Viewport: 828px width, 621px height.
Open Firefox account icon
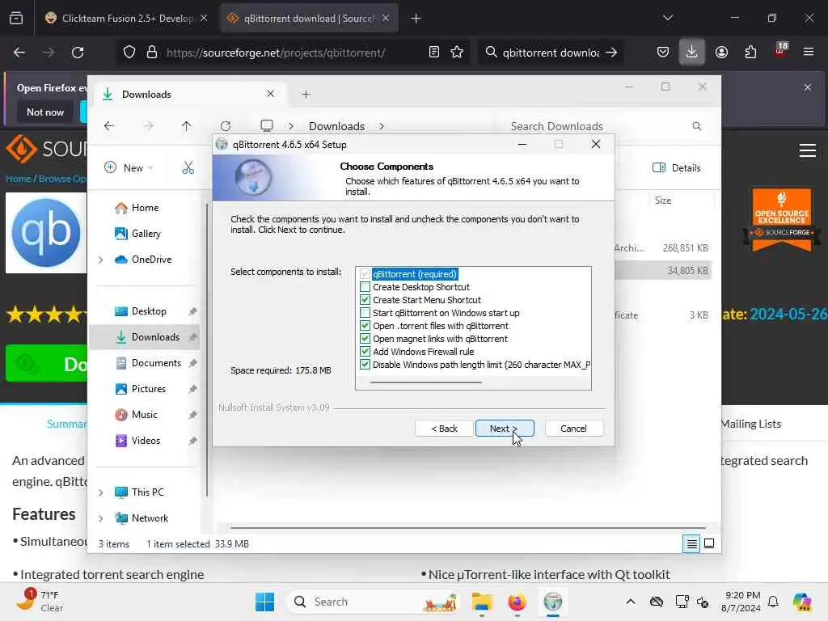tap(721, 53)
